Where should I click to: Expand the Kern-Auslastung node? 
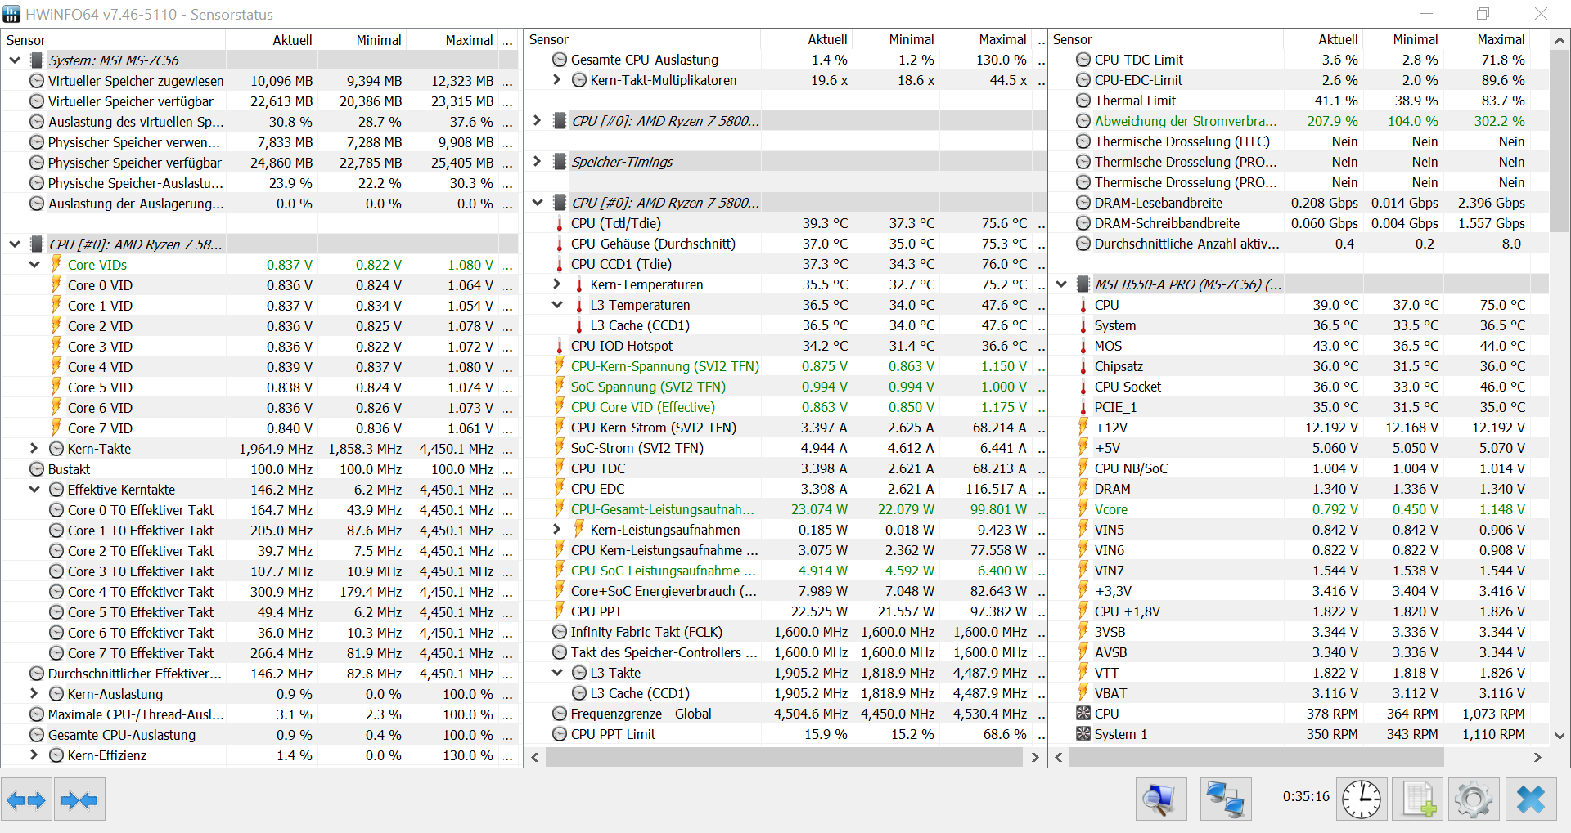(x=34, y=694)
